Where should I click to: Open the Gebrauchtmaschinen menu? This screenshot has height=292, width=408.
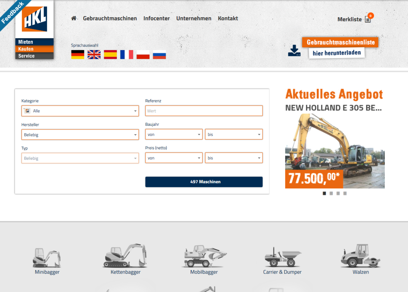[x=110, y=18]
